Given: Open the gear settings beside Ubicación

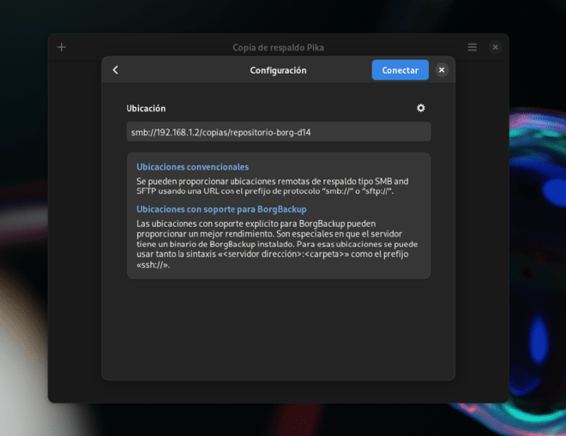Looking at the screenshot, I should pos(420,108).
